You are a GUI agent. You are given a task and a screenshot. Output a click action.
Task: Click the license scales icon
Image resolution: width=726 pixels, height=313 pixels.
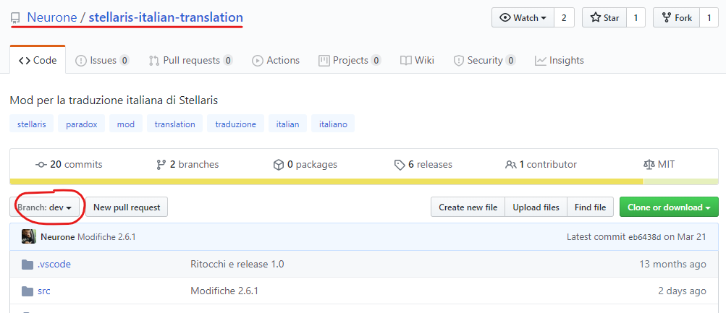649,165
